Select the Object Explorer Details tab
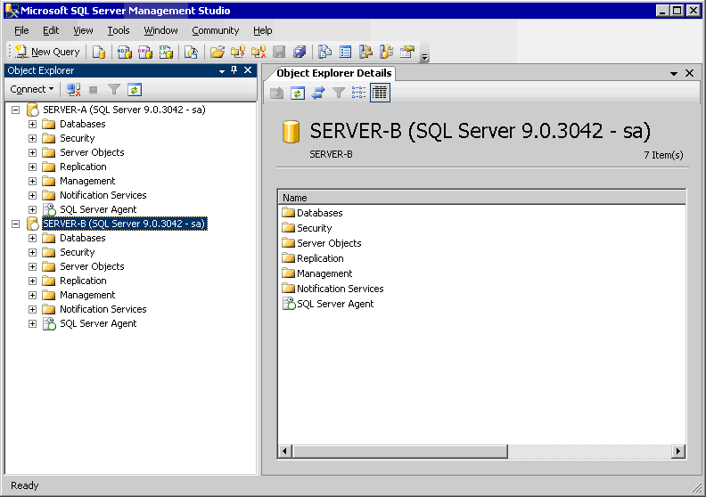Image resolution: width=706 pixels, height=497 pixels. click(x=333, y=73)
